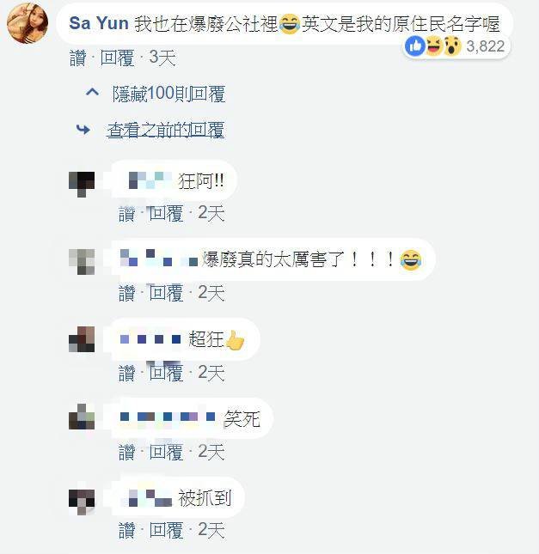Like Sa Yun's top comment
539x554 pixels.
pos(78,58)
